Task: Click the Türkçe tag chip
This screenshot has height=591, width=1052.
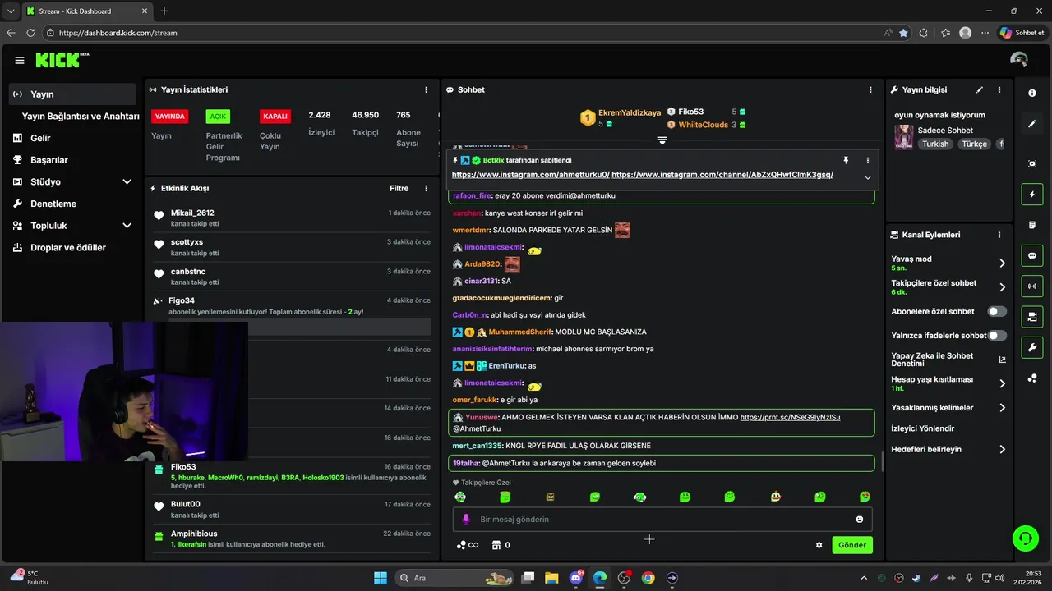Action: click(975, 144)
